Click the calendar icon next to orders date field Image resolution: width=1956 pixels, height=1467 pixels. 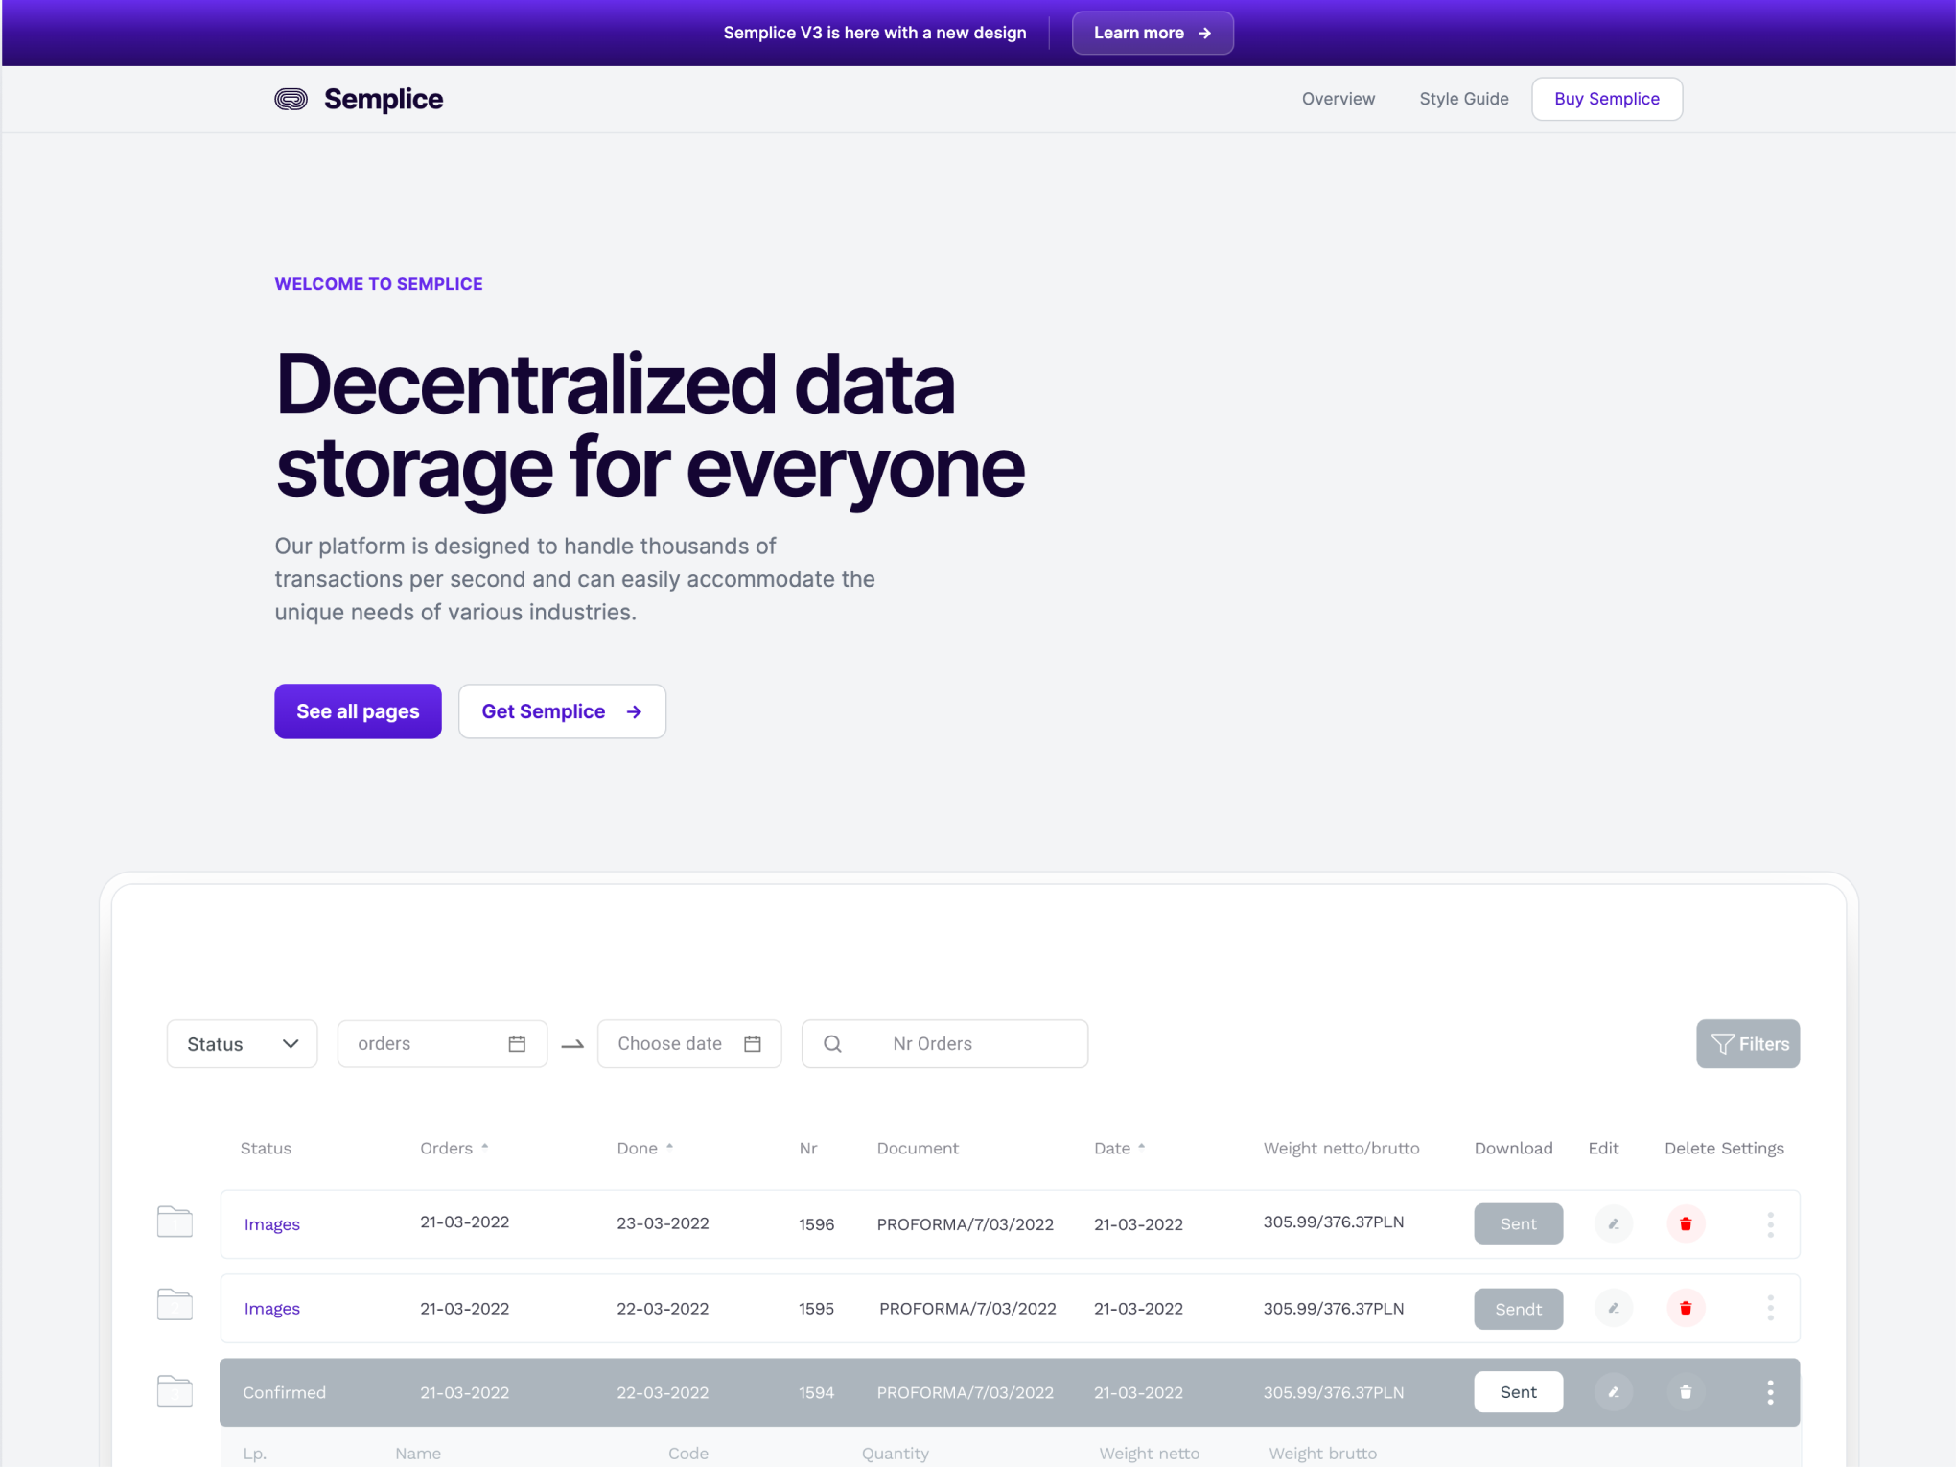[x=516, y=1043]
